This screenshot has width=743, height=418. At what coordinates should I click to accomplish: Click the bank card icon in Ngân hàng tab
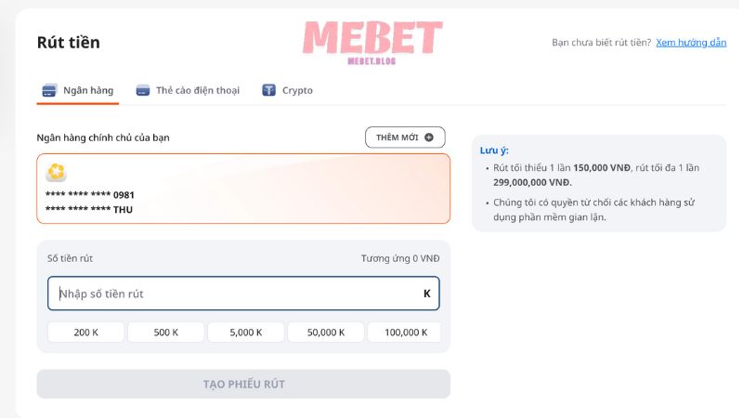pos(49,91)
